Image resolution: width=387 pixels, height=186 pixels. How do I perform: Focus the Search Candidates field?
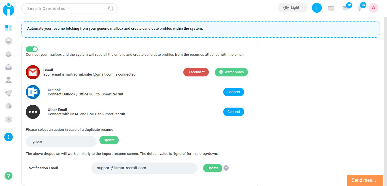[x=69, y=8]
